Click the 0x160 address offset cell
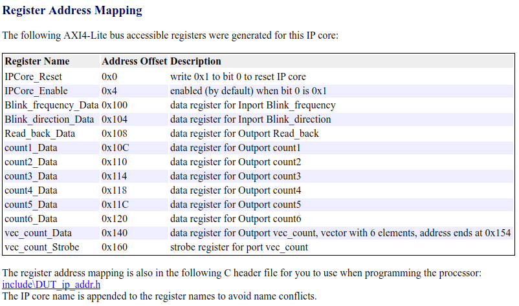Screen dimensions: 519x306 tap(115, 247)
